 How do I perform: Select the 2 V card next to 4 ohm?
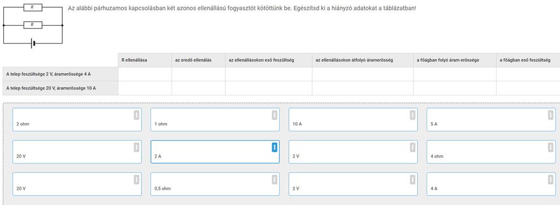coord(353,152)
